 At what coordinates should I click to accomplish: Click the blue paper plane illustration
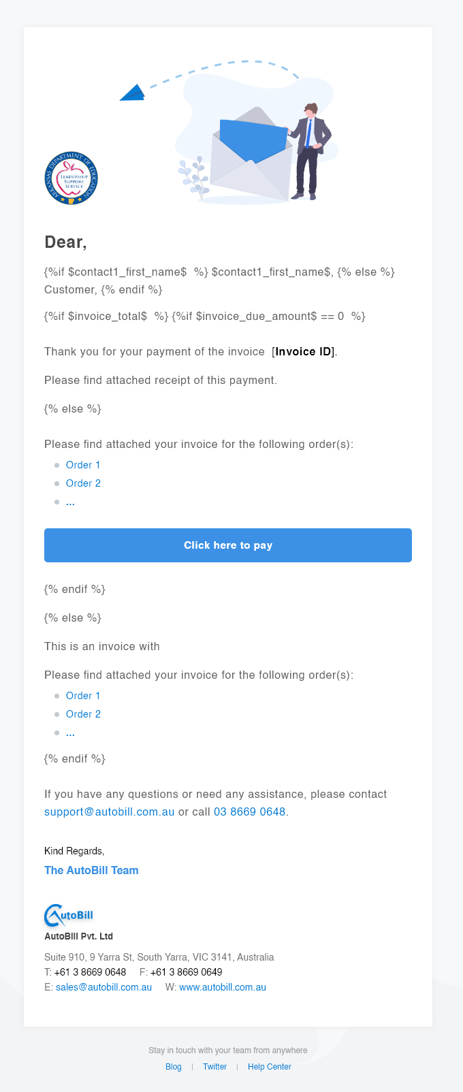point(133,93)
